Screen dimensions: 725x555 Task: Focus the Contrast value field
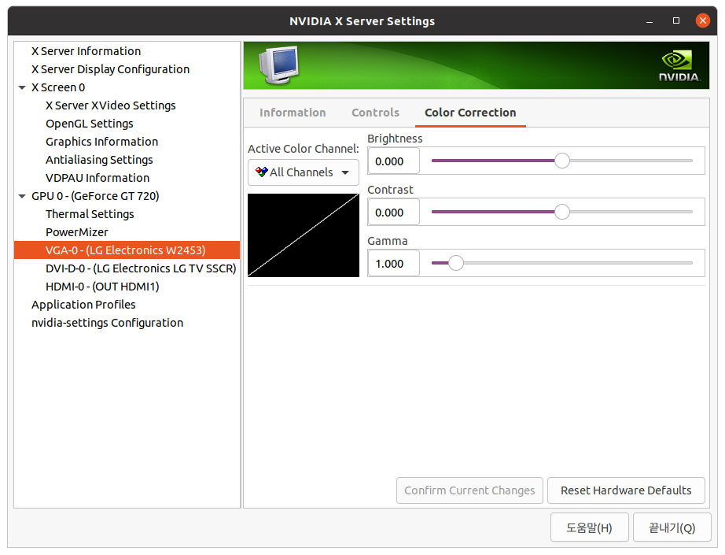coord(393,212)
